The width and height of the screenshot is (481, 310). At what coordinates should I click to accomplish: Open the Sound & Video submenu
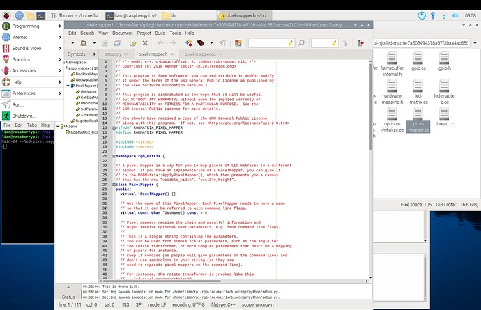pyautogui.click(x=32, y=49)
